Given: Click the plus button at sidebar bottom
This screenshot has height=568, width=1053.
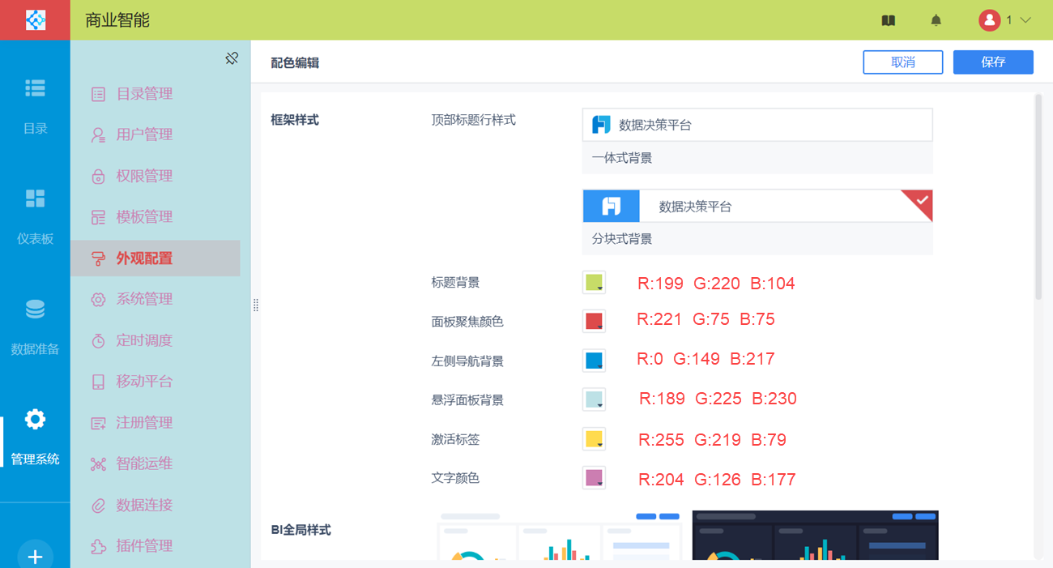Looking at the screenshot, I should (x=35, y=557).
